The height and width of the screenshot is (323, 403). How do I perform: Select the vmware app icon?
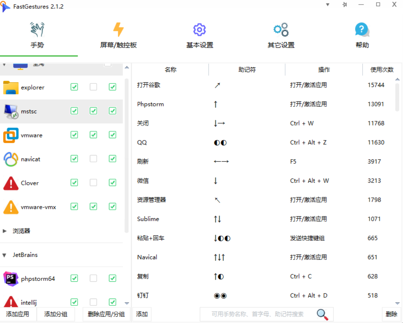pyautogui.click(x=11, y=135)
